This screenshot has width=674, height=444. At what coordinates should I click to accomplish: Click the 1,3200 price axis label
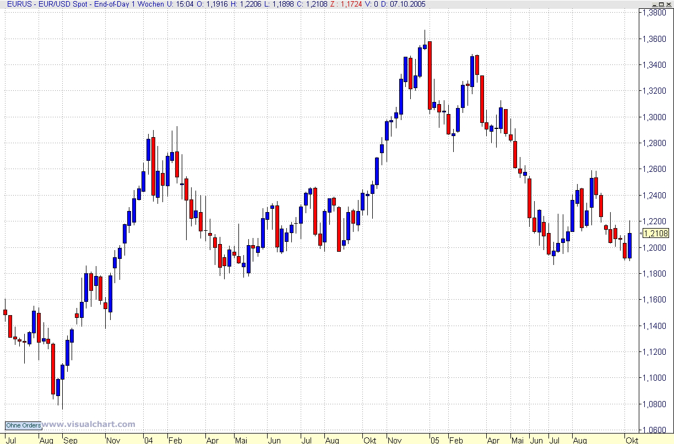point(655,91)
